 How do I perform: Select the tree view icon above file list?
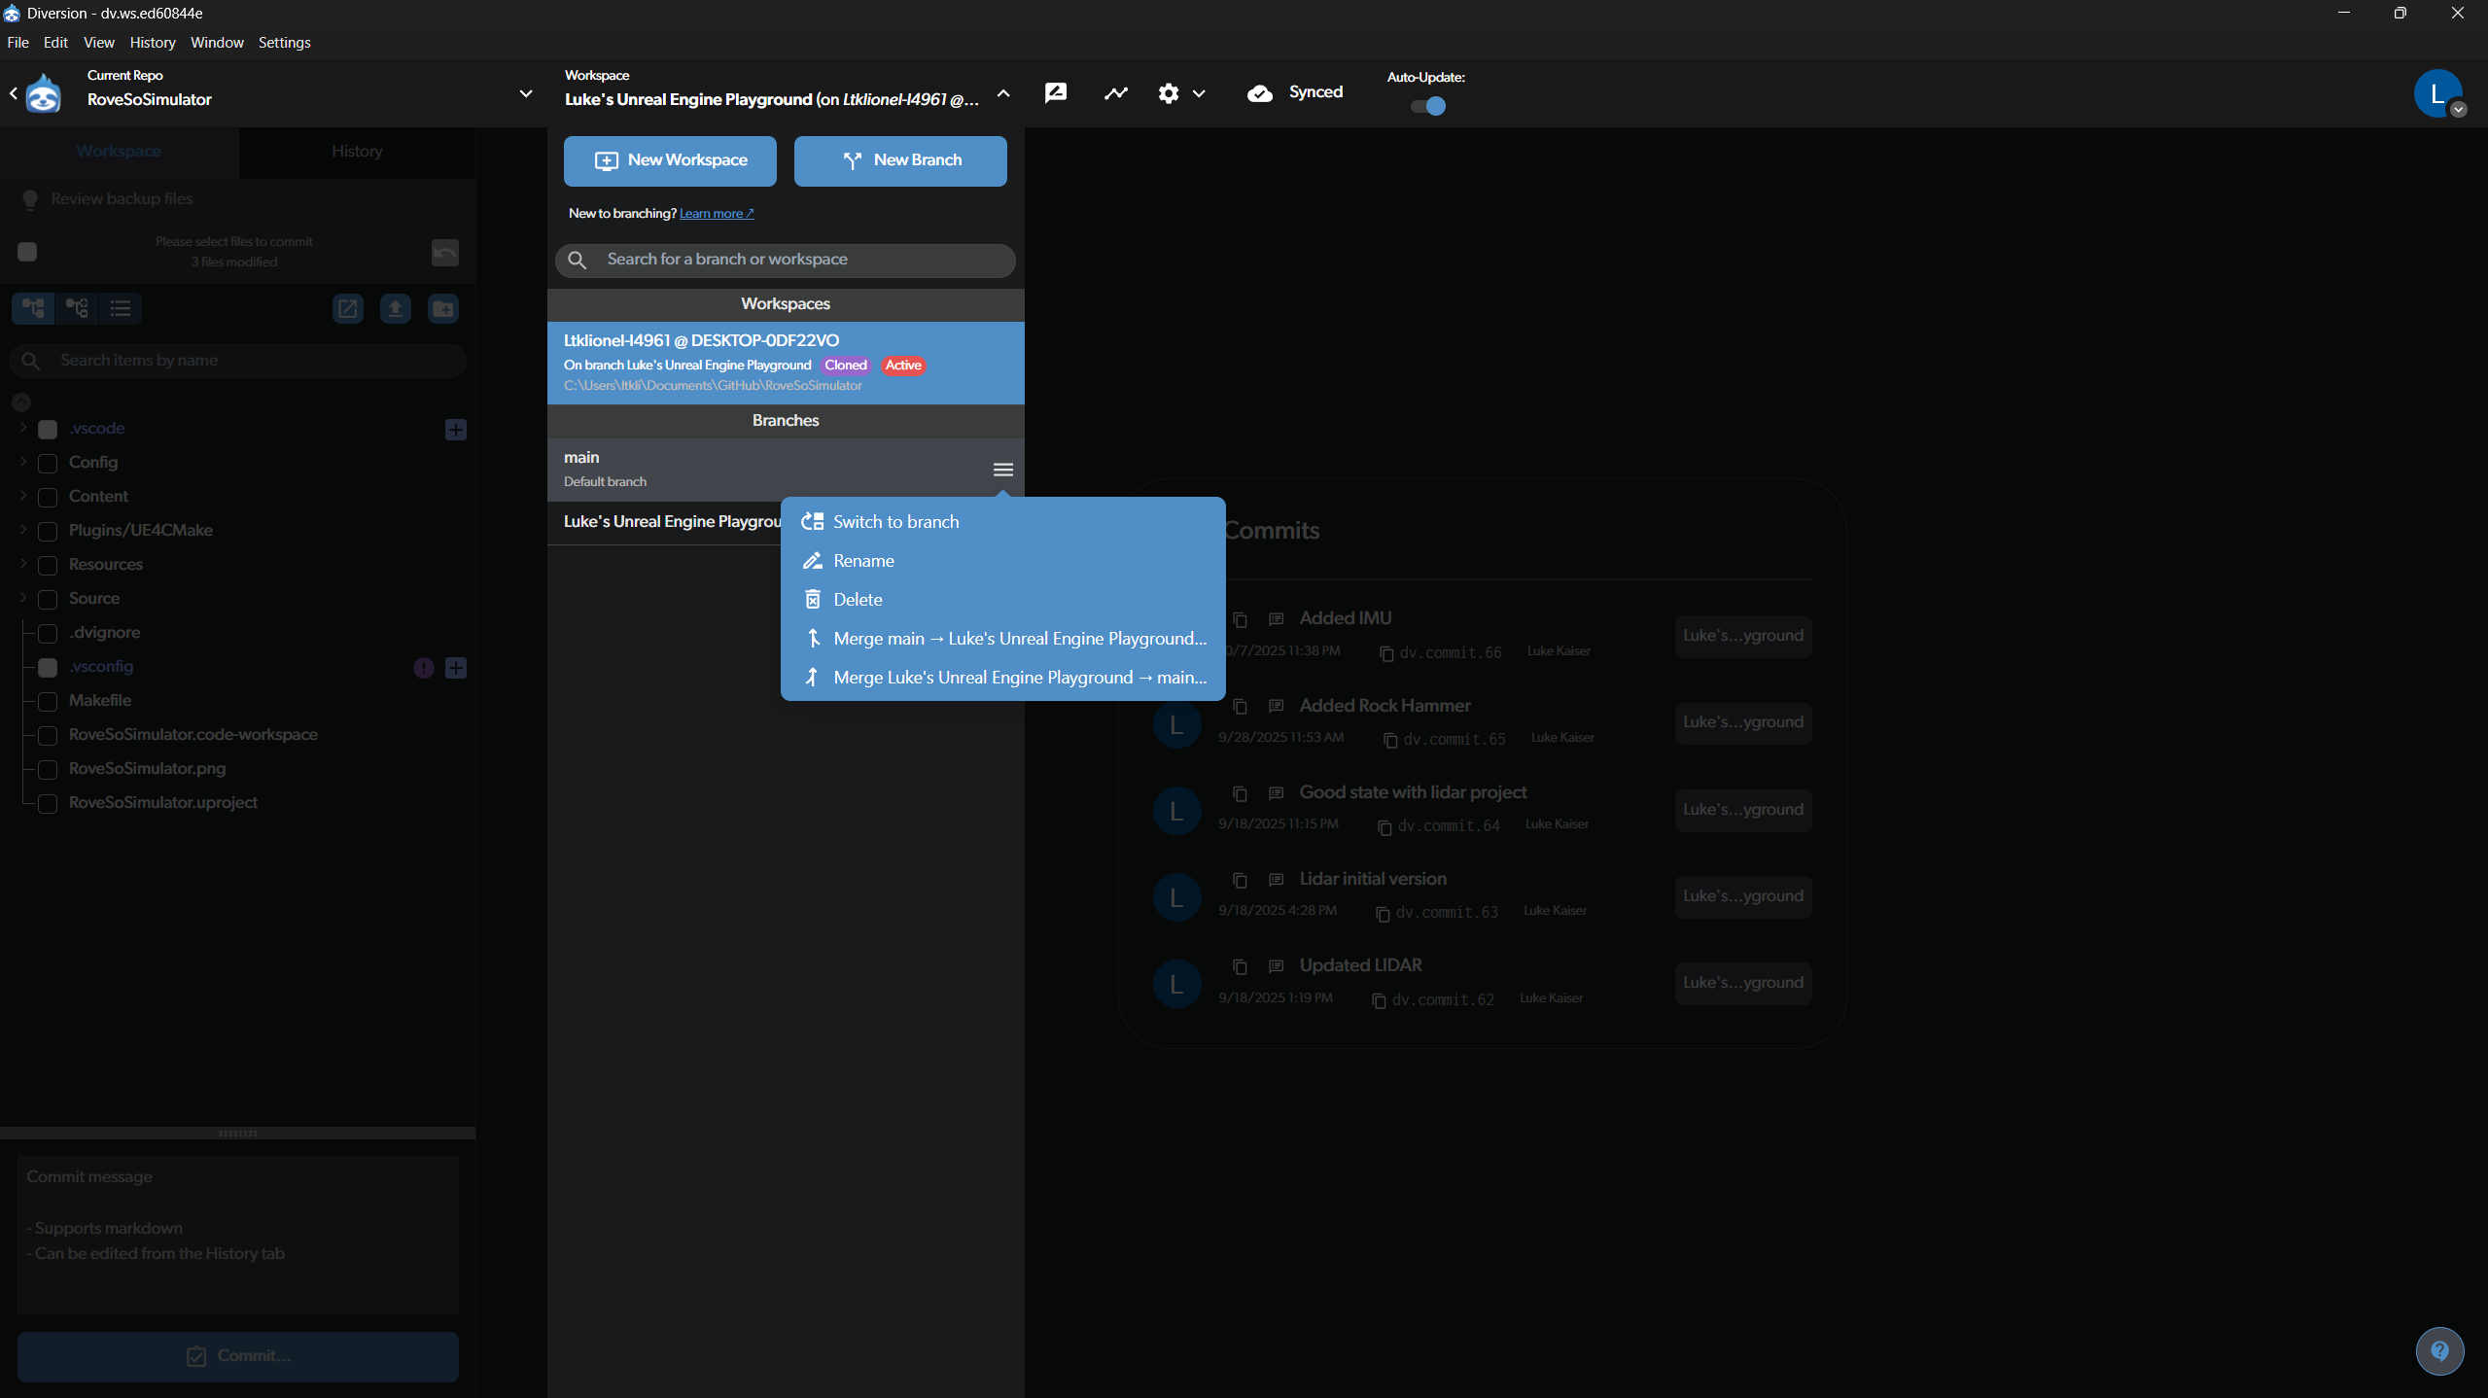coord(32,308)
